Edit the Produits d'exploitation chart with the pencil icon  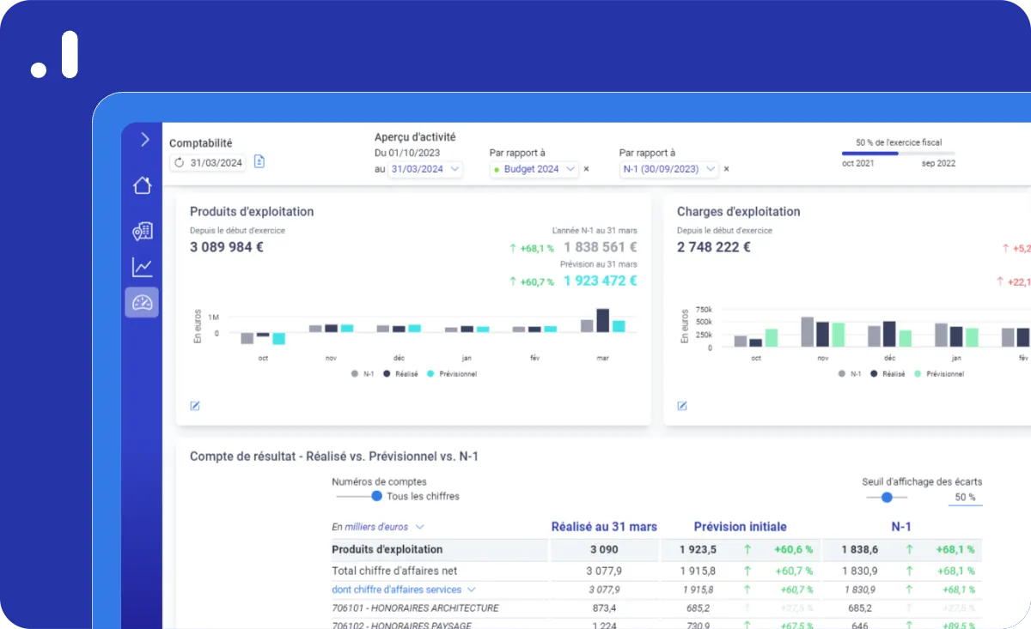tap(195, 406)
